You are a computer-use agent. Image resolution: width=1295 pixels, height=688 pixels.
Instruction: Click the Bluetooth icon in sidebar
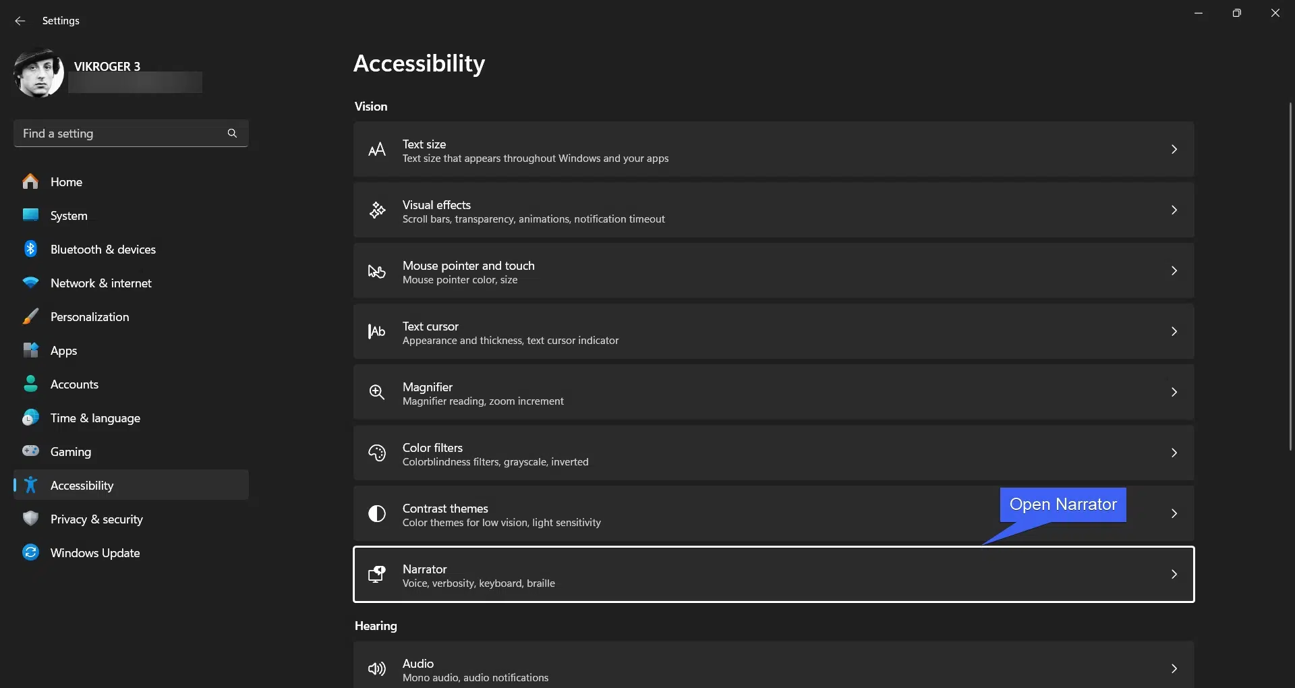[30, 249]
